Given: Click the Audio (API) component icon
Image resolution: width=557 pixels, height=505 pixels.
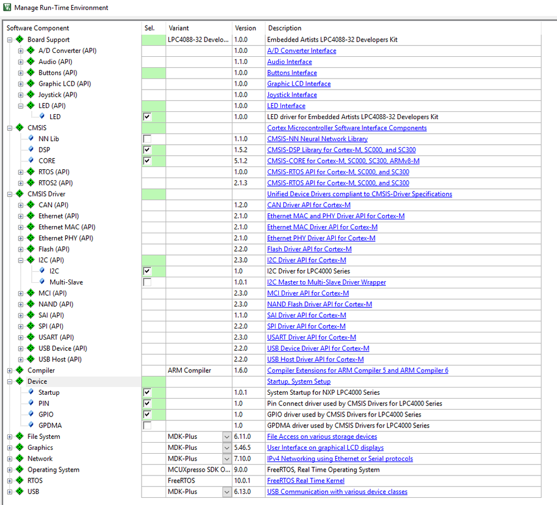Looking at the screenshot, I should (x=31, y=61).
